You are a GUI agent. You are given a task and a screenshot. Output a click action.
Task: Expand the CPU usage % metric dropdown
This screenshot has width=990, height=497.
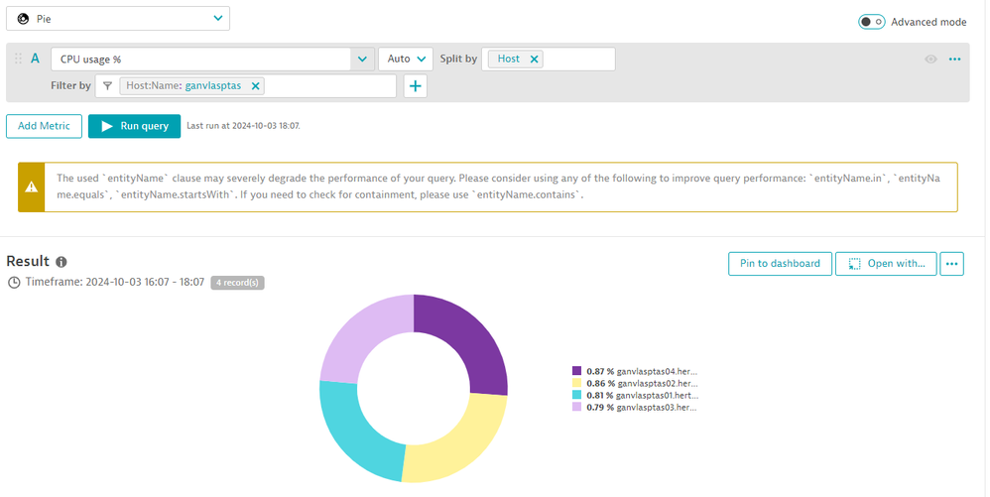coord(361,60)
